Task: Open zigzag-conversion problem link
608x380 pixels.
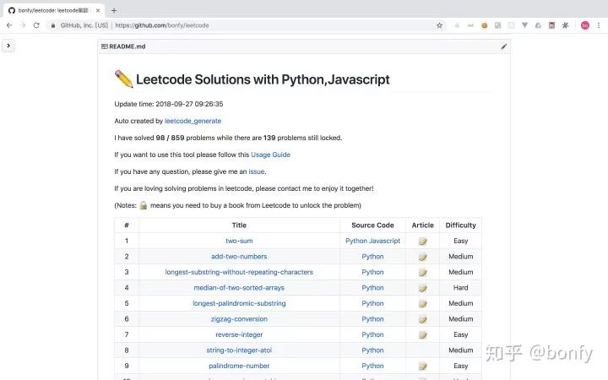Action: (x=239, y=318)
